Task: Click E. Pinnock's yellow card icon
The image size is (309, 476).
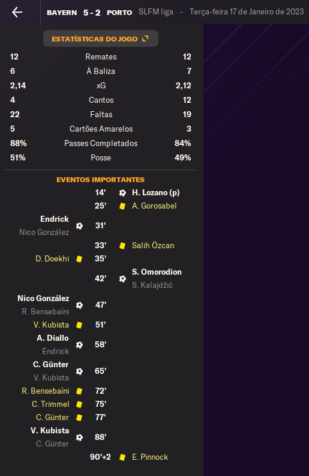Action: pyautogui.click(x=122, y=457)
